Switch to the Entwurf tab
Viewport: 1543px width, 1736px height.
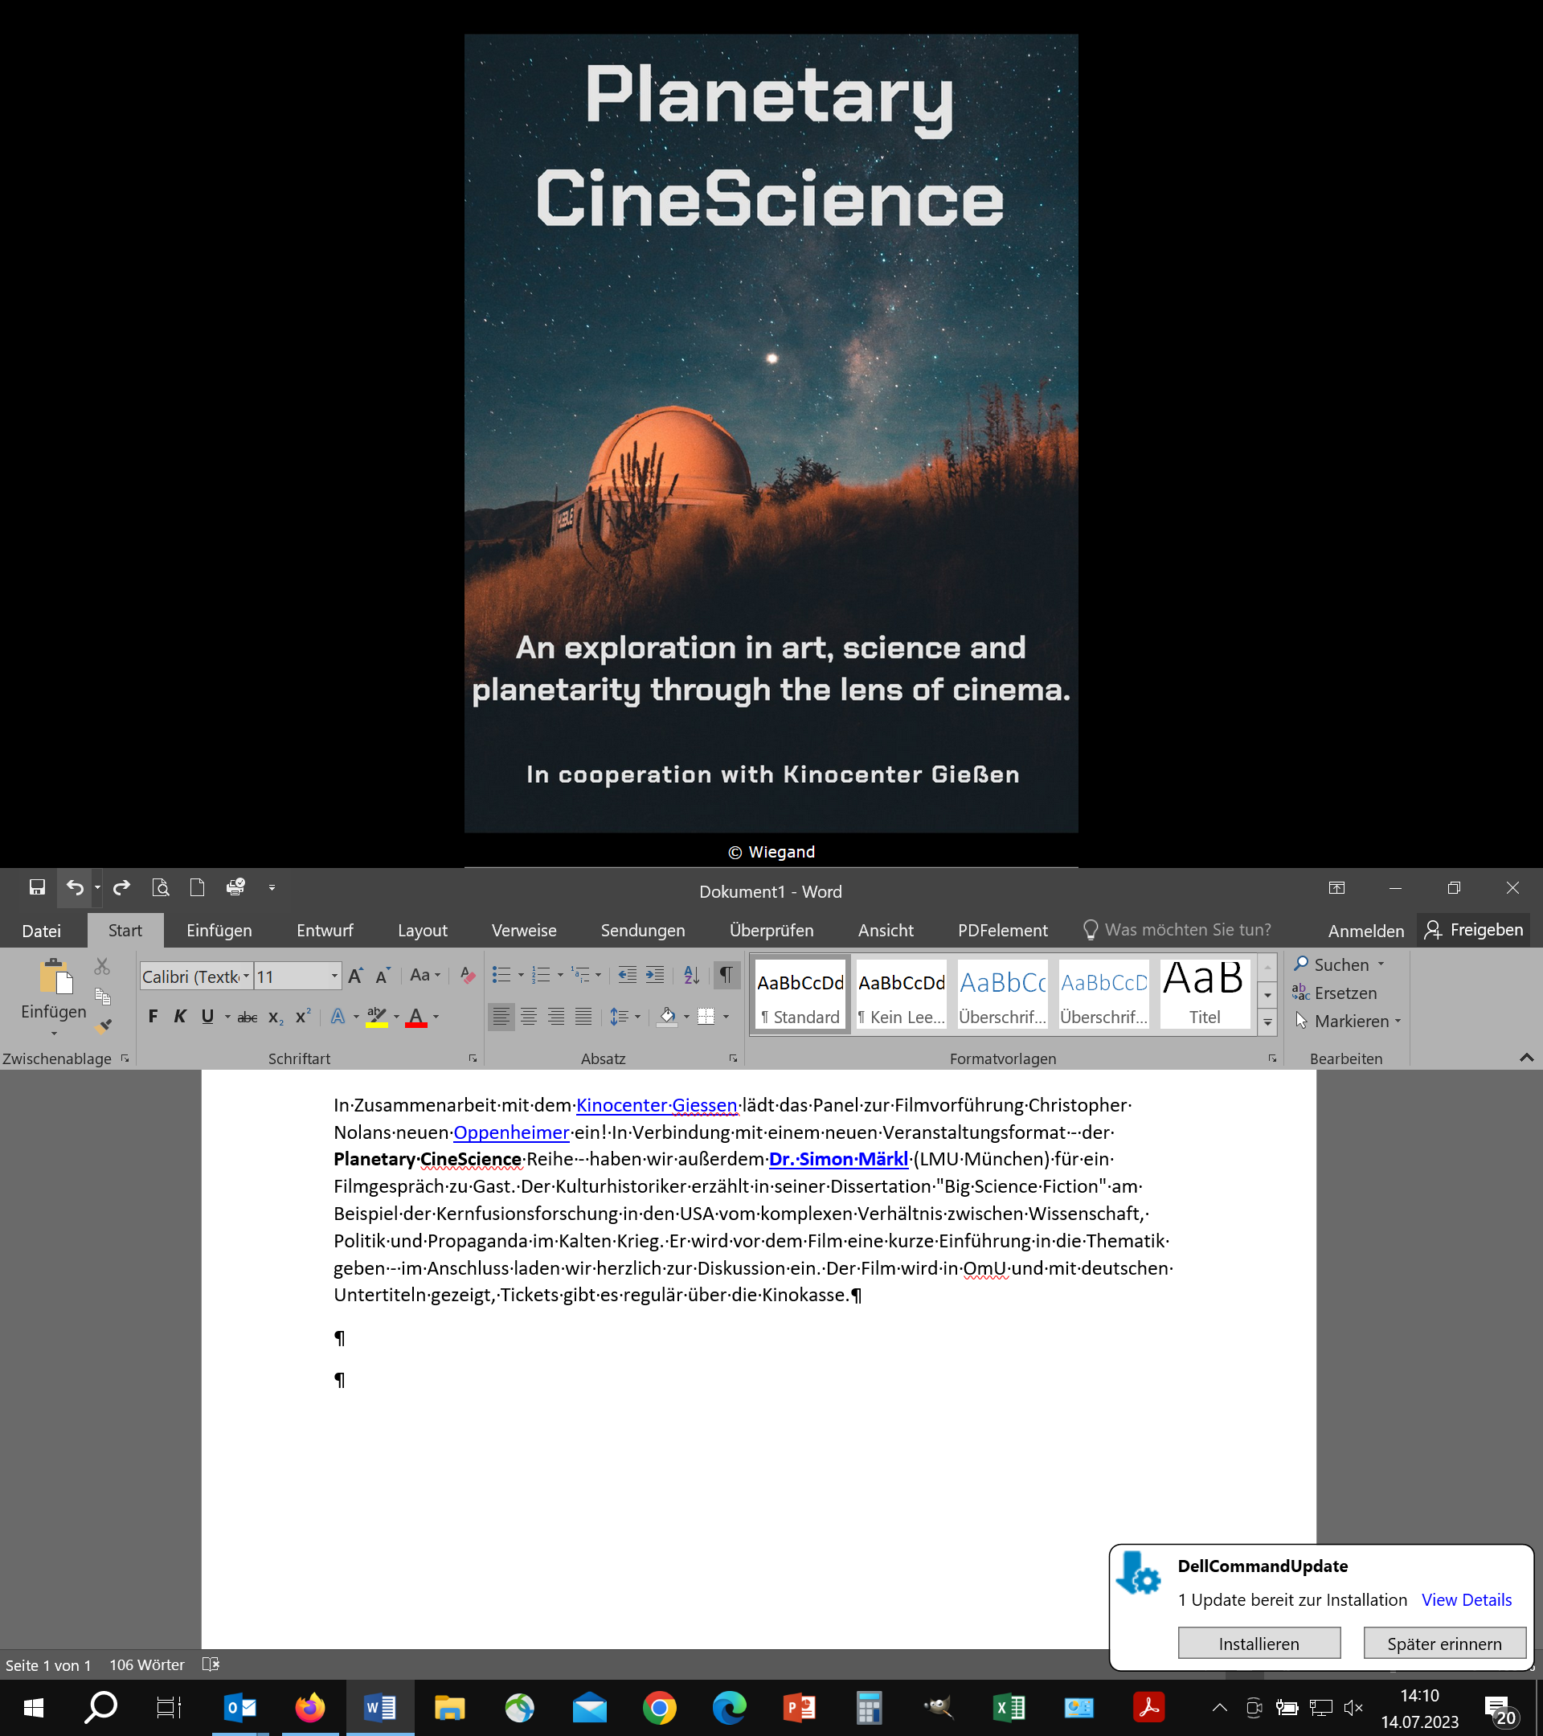pos(325,931)
